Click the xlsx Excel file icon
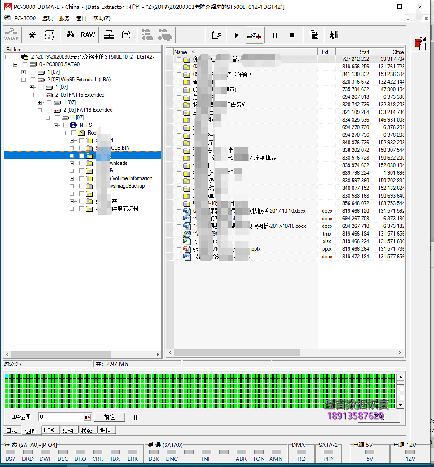Screen dimensions: 434x467 click(x=187, y=241)
